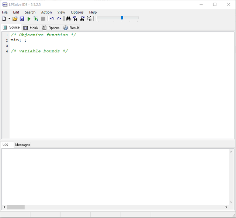
Task: Open the Help menu
Action: pos(93,12)
